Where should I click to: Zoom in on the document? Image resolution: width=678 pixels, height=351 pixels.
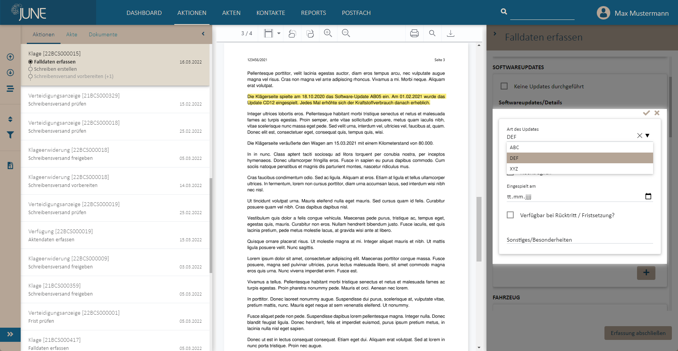tap(328, 33)
